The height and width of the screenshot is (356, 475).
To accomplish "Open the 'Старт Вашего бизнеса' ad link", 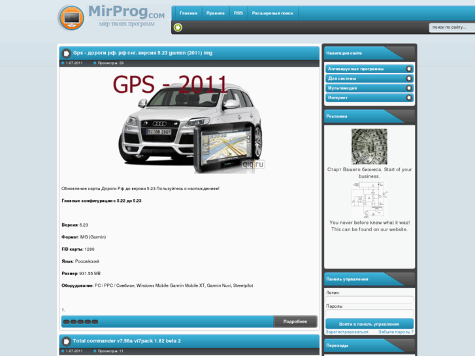I will point(369,172).
